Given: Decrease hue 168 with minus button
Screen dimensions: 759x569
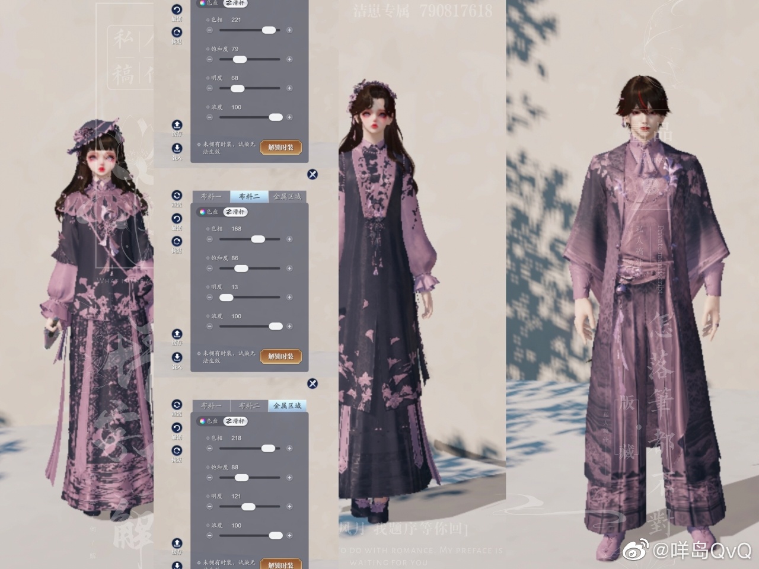Looking at the screenshot, I should pyautogui.click(x=209, y=239).
